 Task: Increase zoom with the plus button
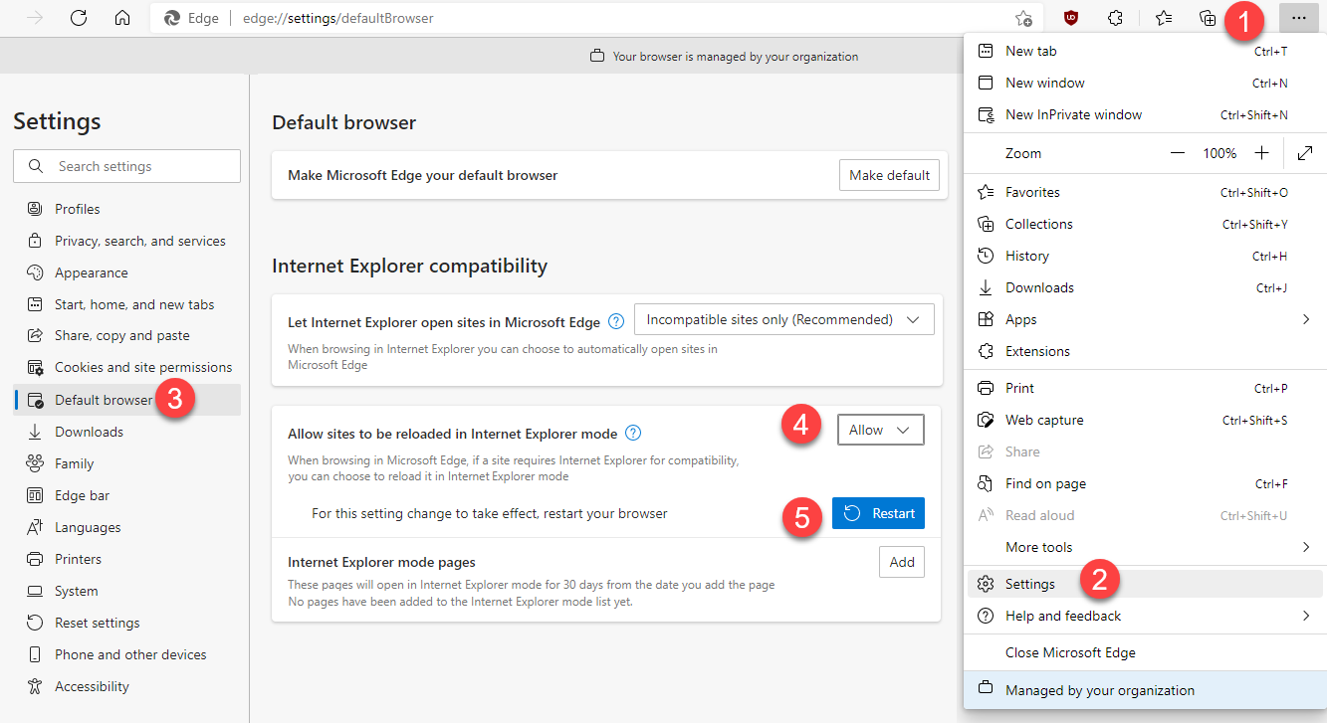pyautogui.click(x=1262, y=153)
